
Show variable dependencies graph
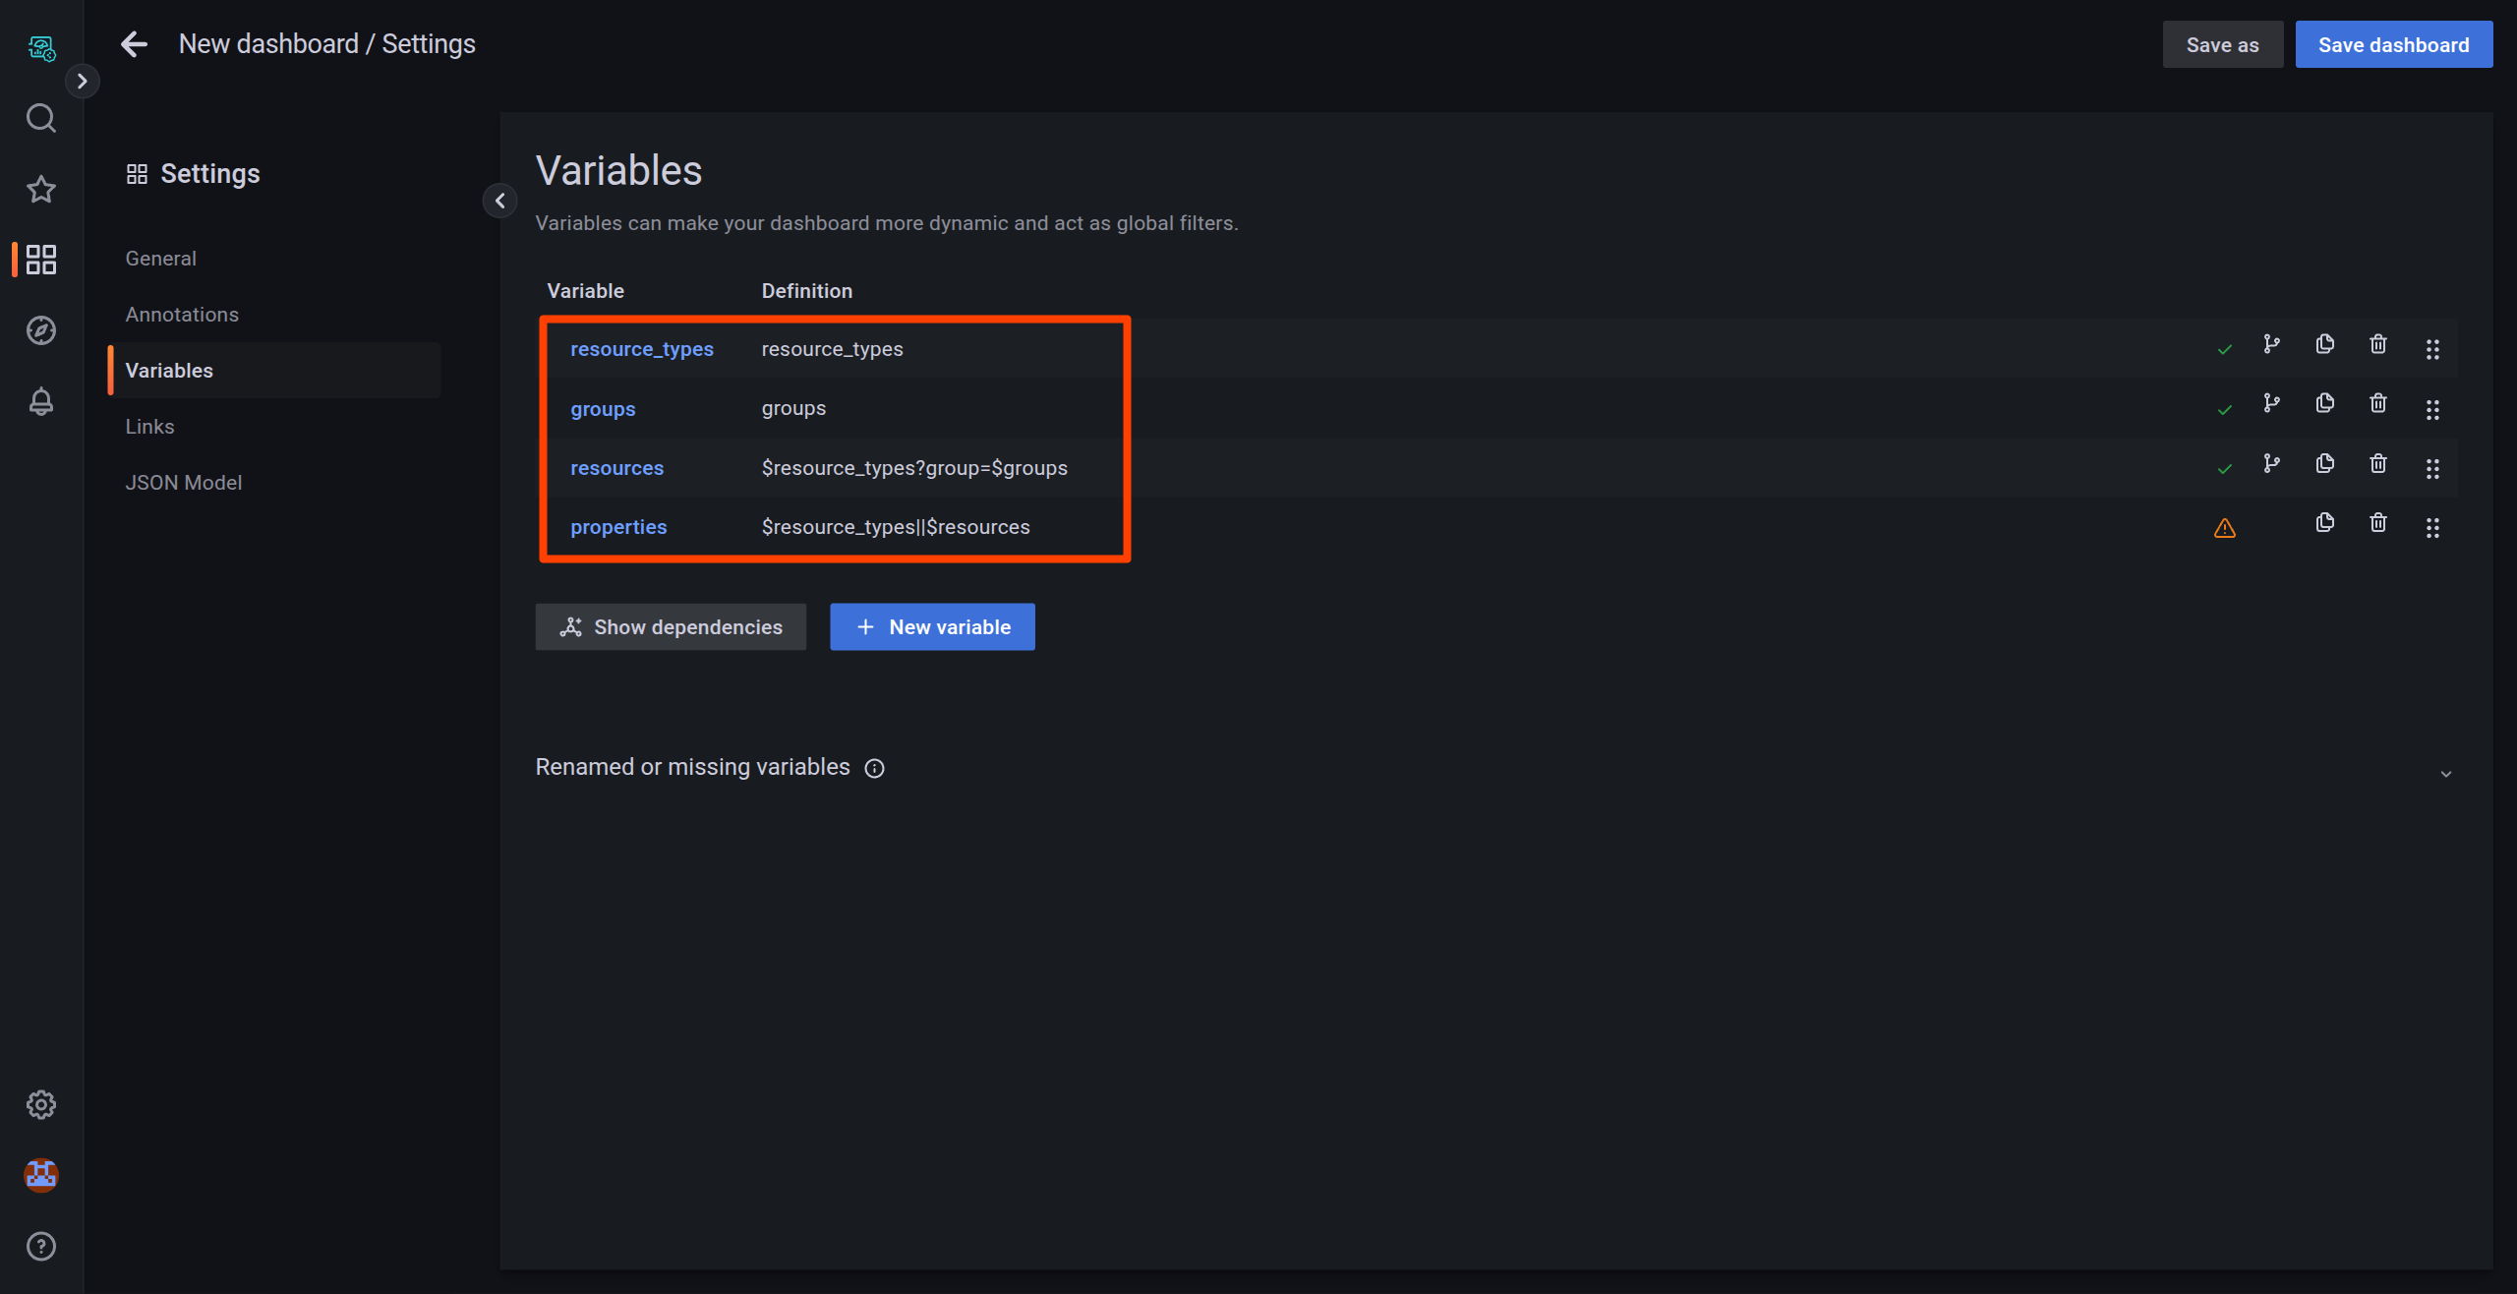point(671,627)
